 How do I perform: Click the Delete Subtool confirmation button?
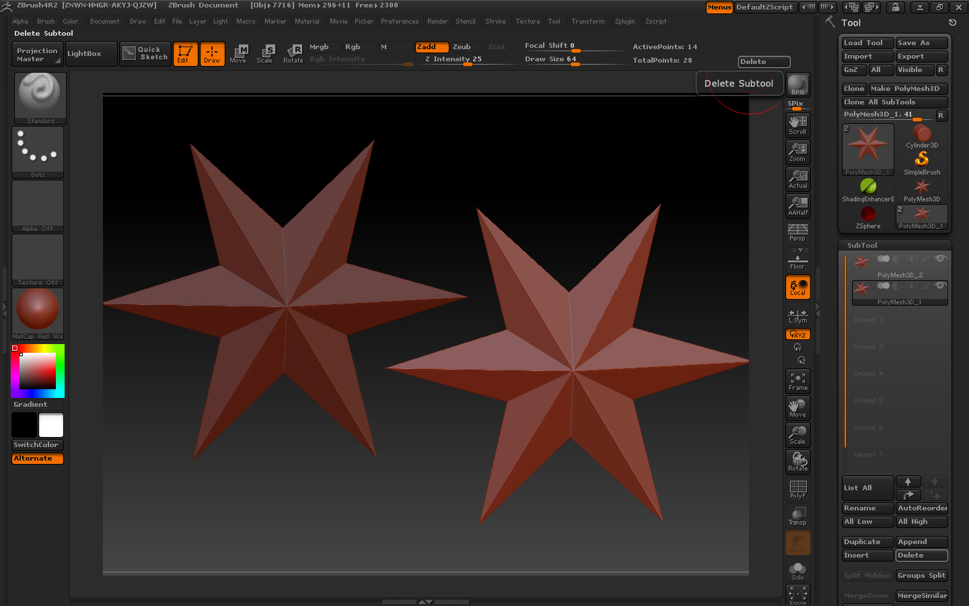(739, 83)
